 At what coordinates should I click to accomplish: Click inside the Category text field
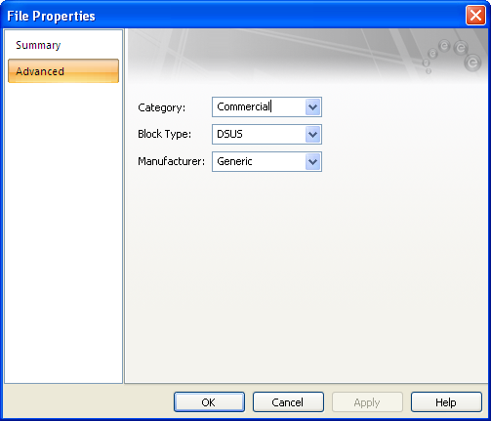tap(259, 106)
